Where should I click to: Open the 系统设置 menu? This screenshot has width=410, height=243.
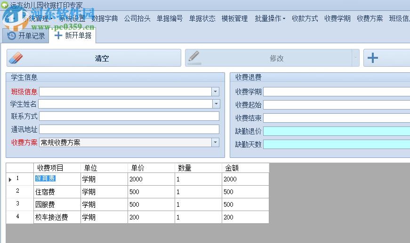click(72, 18)
